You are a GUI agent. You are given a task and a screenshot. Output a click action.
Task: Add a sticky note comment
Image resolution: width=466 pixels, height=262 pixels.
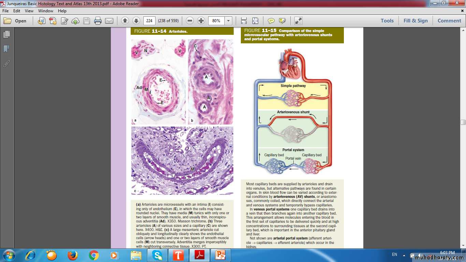(x=271, y=21)
